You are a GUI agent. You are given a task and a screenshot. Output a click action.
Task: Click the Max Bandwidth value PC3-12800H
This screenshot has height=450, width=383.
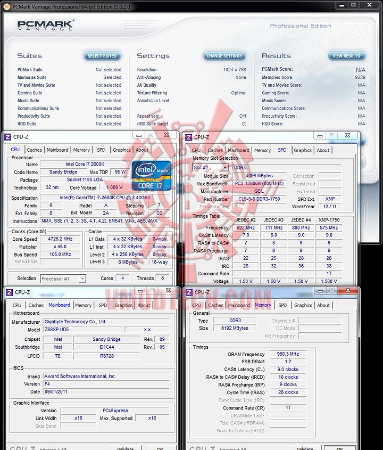coord(259,183)
